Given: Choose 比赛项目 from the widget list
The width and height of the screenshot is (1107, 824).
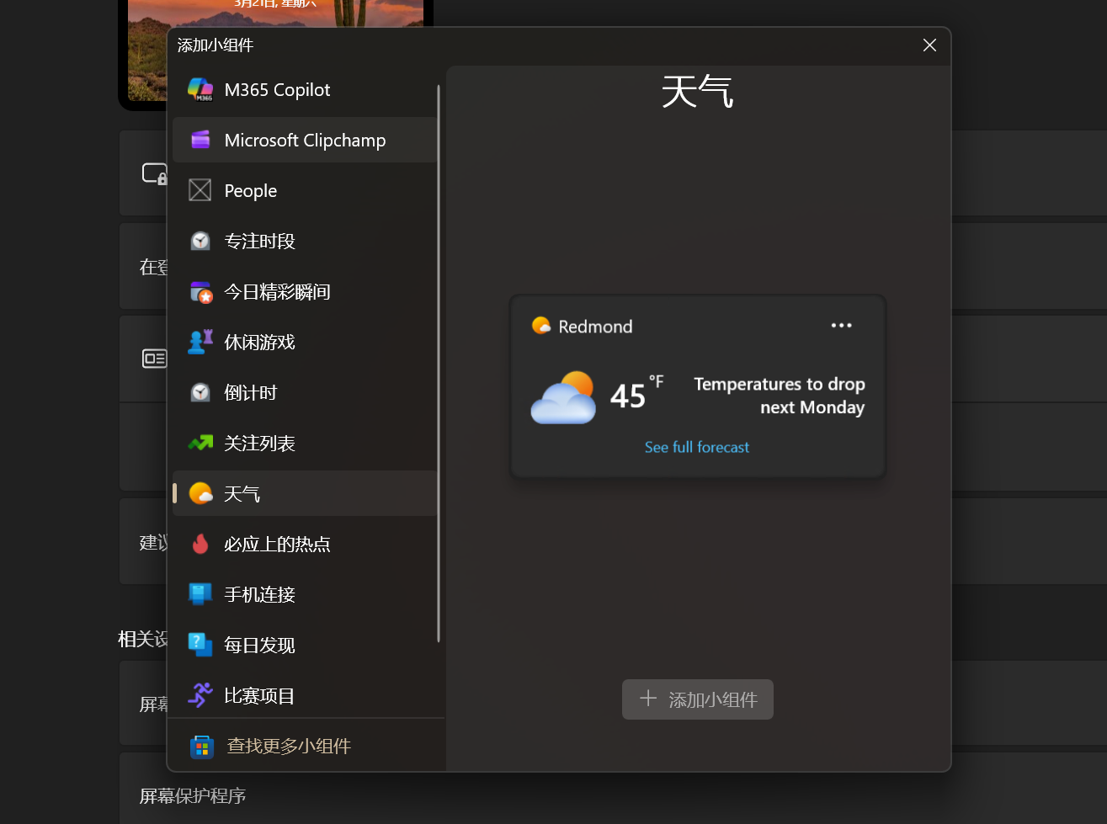Looking at the screenshot, I should click(x=305, y=695).
